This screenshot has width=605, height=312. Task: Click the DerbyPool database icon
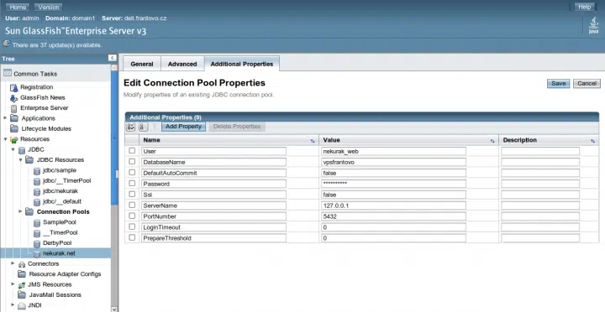tap(37, 243)
